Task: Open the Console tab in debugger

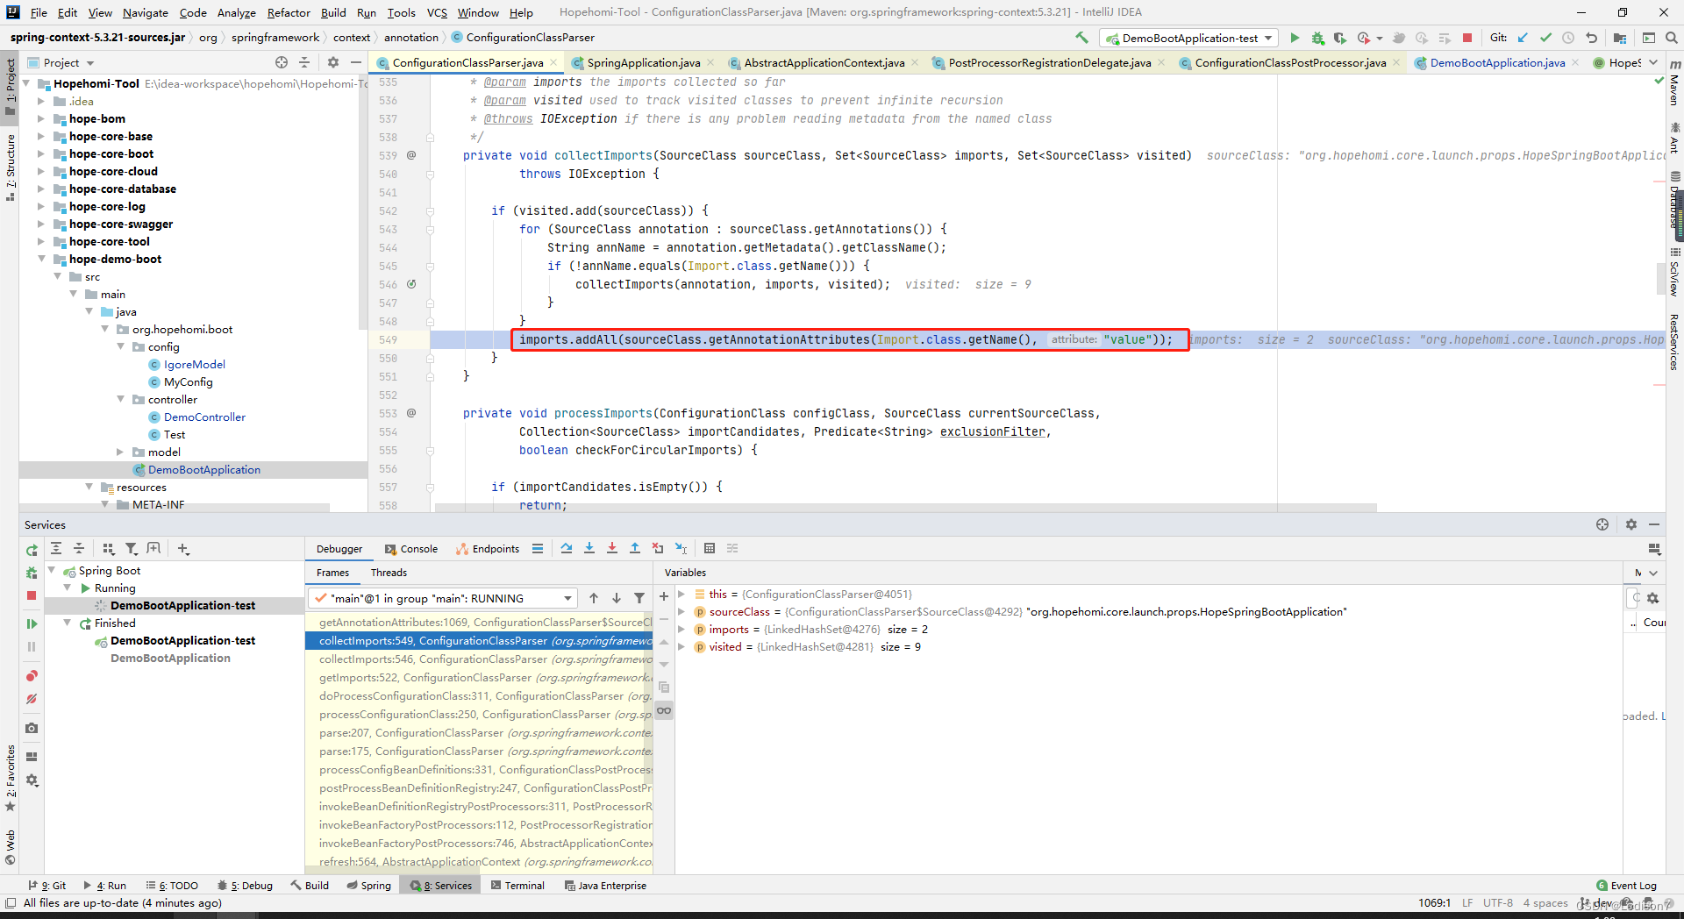Action: 410,549
